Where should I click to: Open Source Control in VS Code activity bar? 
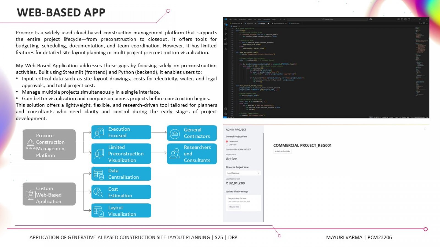226,34
